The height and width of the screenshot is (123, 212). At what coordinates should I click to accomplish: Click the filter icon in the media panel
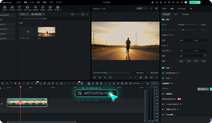point(83,14)
